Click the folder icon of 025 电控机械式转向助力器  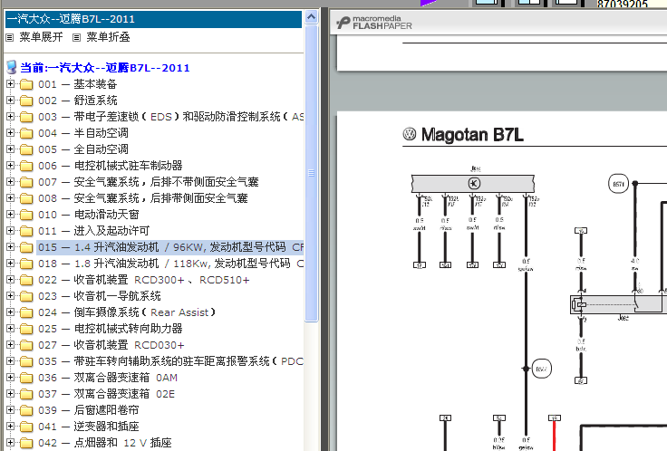pyautogui.click(x=26, y=329)
